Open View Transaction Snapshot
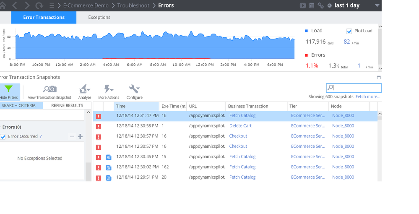Viewport: 419px width, 214px height. [49, 92]
